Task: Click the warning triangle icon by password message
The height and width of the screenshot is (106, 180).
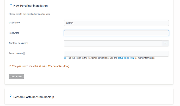Action: click(10, 66)
